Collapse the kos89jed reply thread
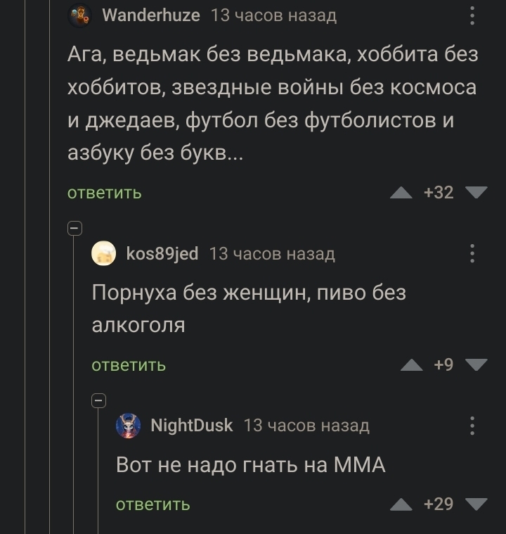Image resolution: width=506 pixels, height=534 pixels. tap(74, 228)
